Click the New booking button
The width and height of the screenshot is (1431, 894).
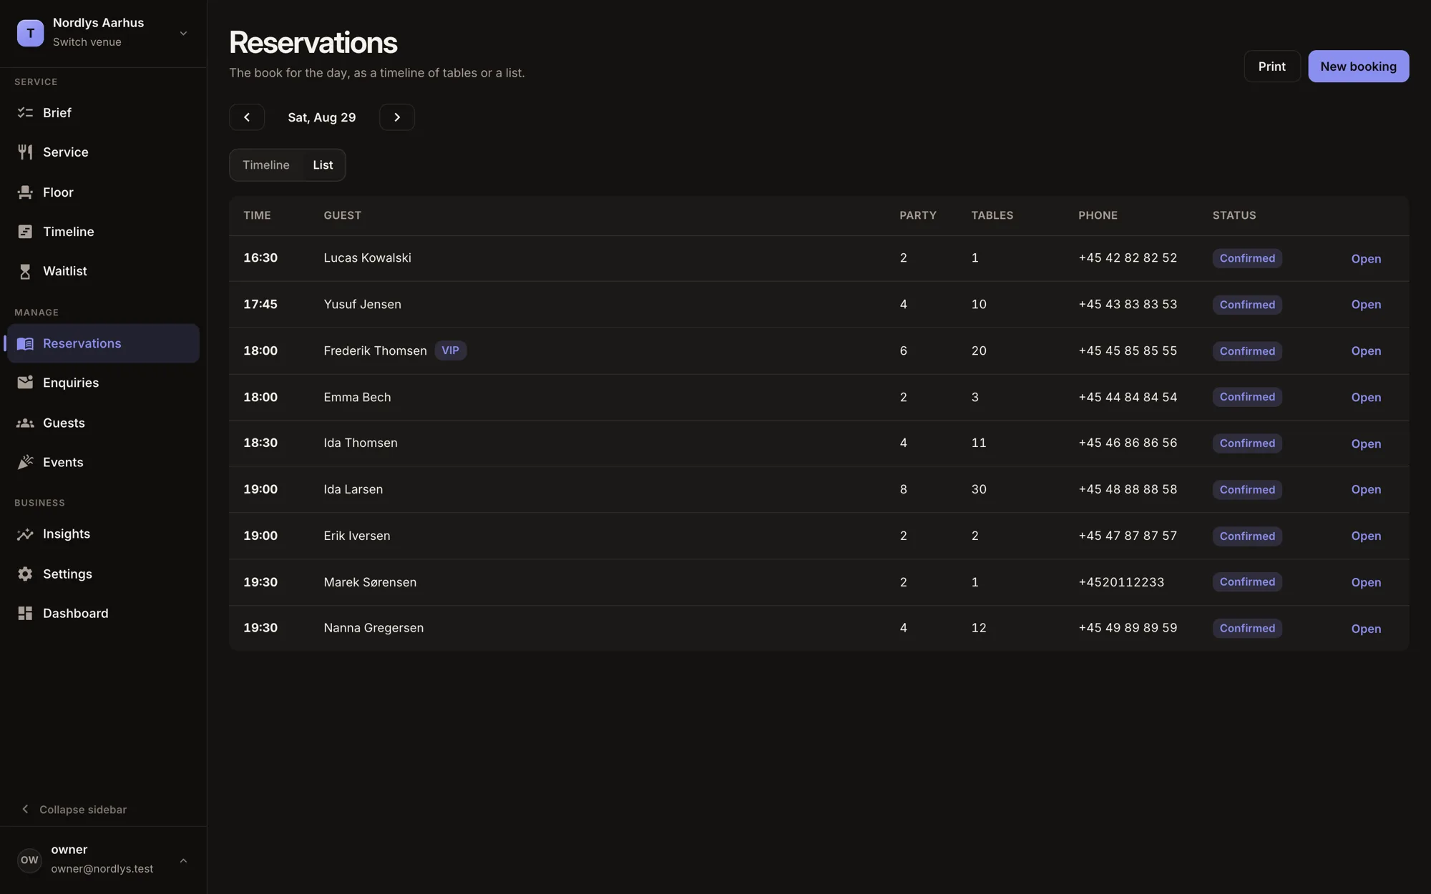coord(1358,67)
